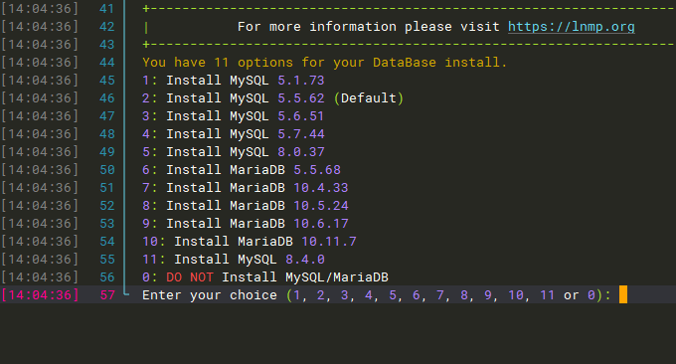Screen dimensions: 676x364
Task: Click line number 53 in the gutter
Action: tap(107, 224)
